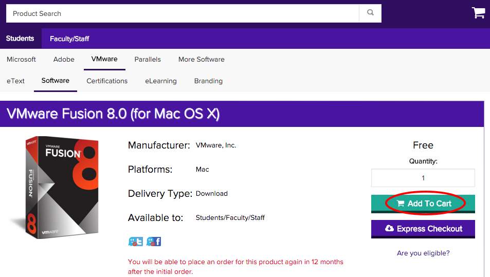Open the Branding section
490x277 pixels.
click(x=208, y=81)
